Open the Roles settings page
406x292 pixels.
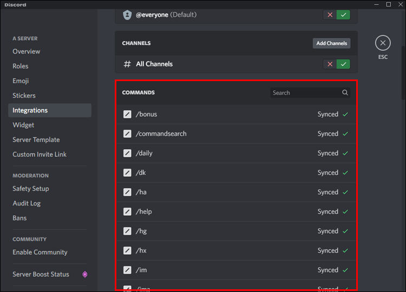point(21,66)
